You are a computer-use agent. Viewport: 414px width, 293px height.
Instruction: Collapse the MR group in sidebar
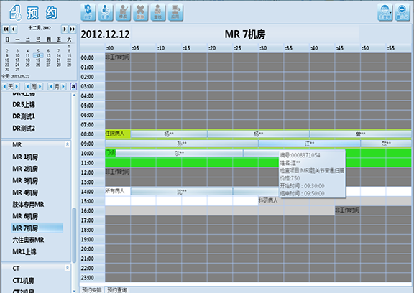coord(68,144)
